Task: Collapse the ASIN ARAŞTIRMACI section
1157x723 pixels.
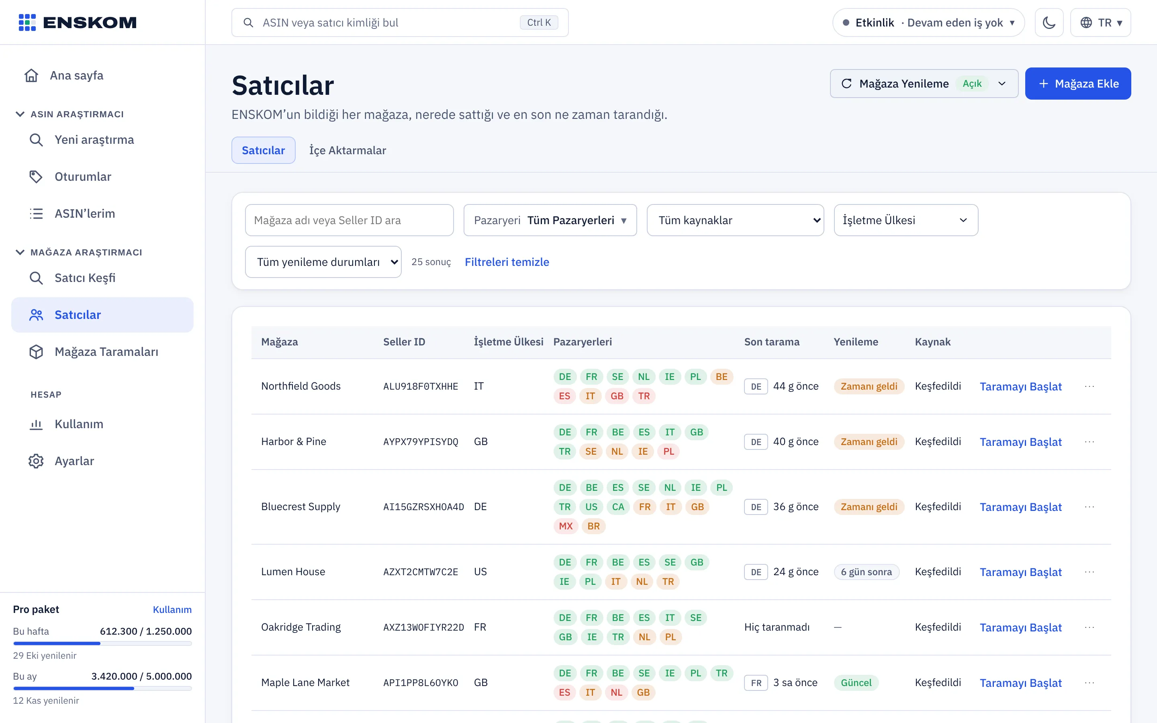Action: [x=70, y=114]
